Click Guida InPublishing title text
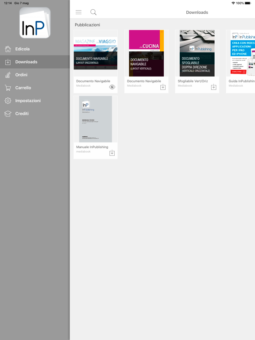This screenshot has width=255, height=340. pos(242,81)
